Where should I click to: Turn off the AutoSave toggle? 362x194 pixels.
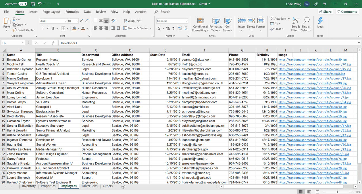[23, 4]
